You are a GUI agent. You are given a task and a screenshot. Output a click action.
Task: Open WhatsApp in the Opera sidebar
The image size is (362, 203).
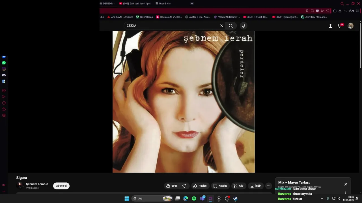(4, 63)
